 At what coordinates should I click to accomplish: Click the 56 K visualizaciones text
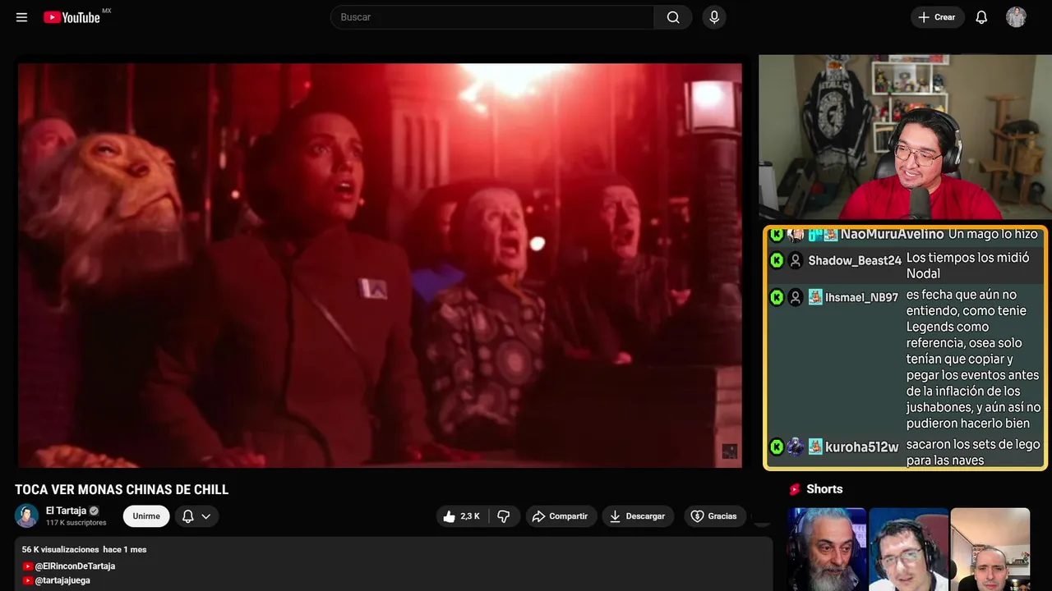60,549
